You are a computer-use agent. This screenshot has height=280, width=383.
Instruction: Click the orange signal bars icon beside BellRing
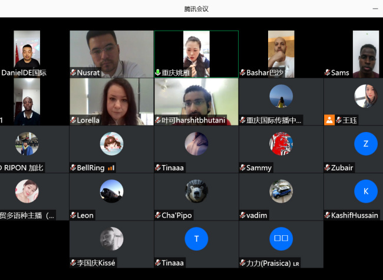click(x=111, y=168)
